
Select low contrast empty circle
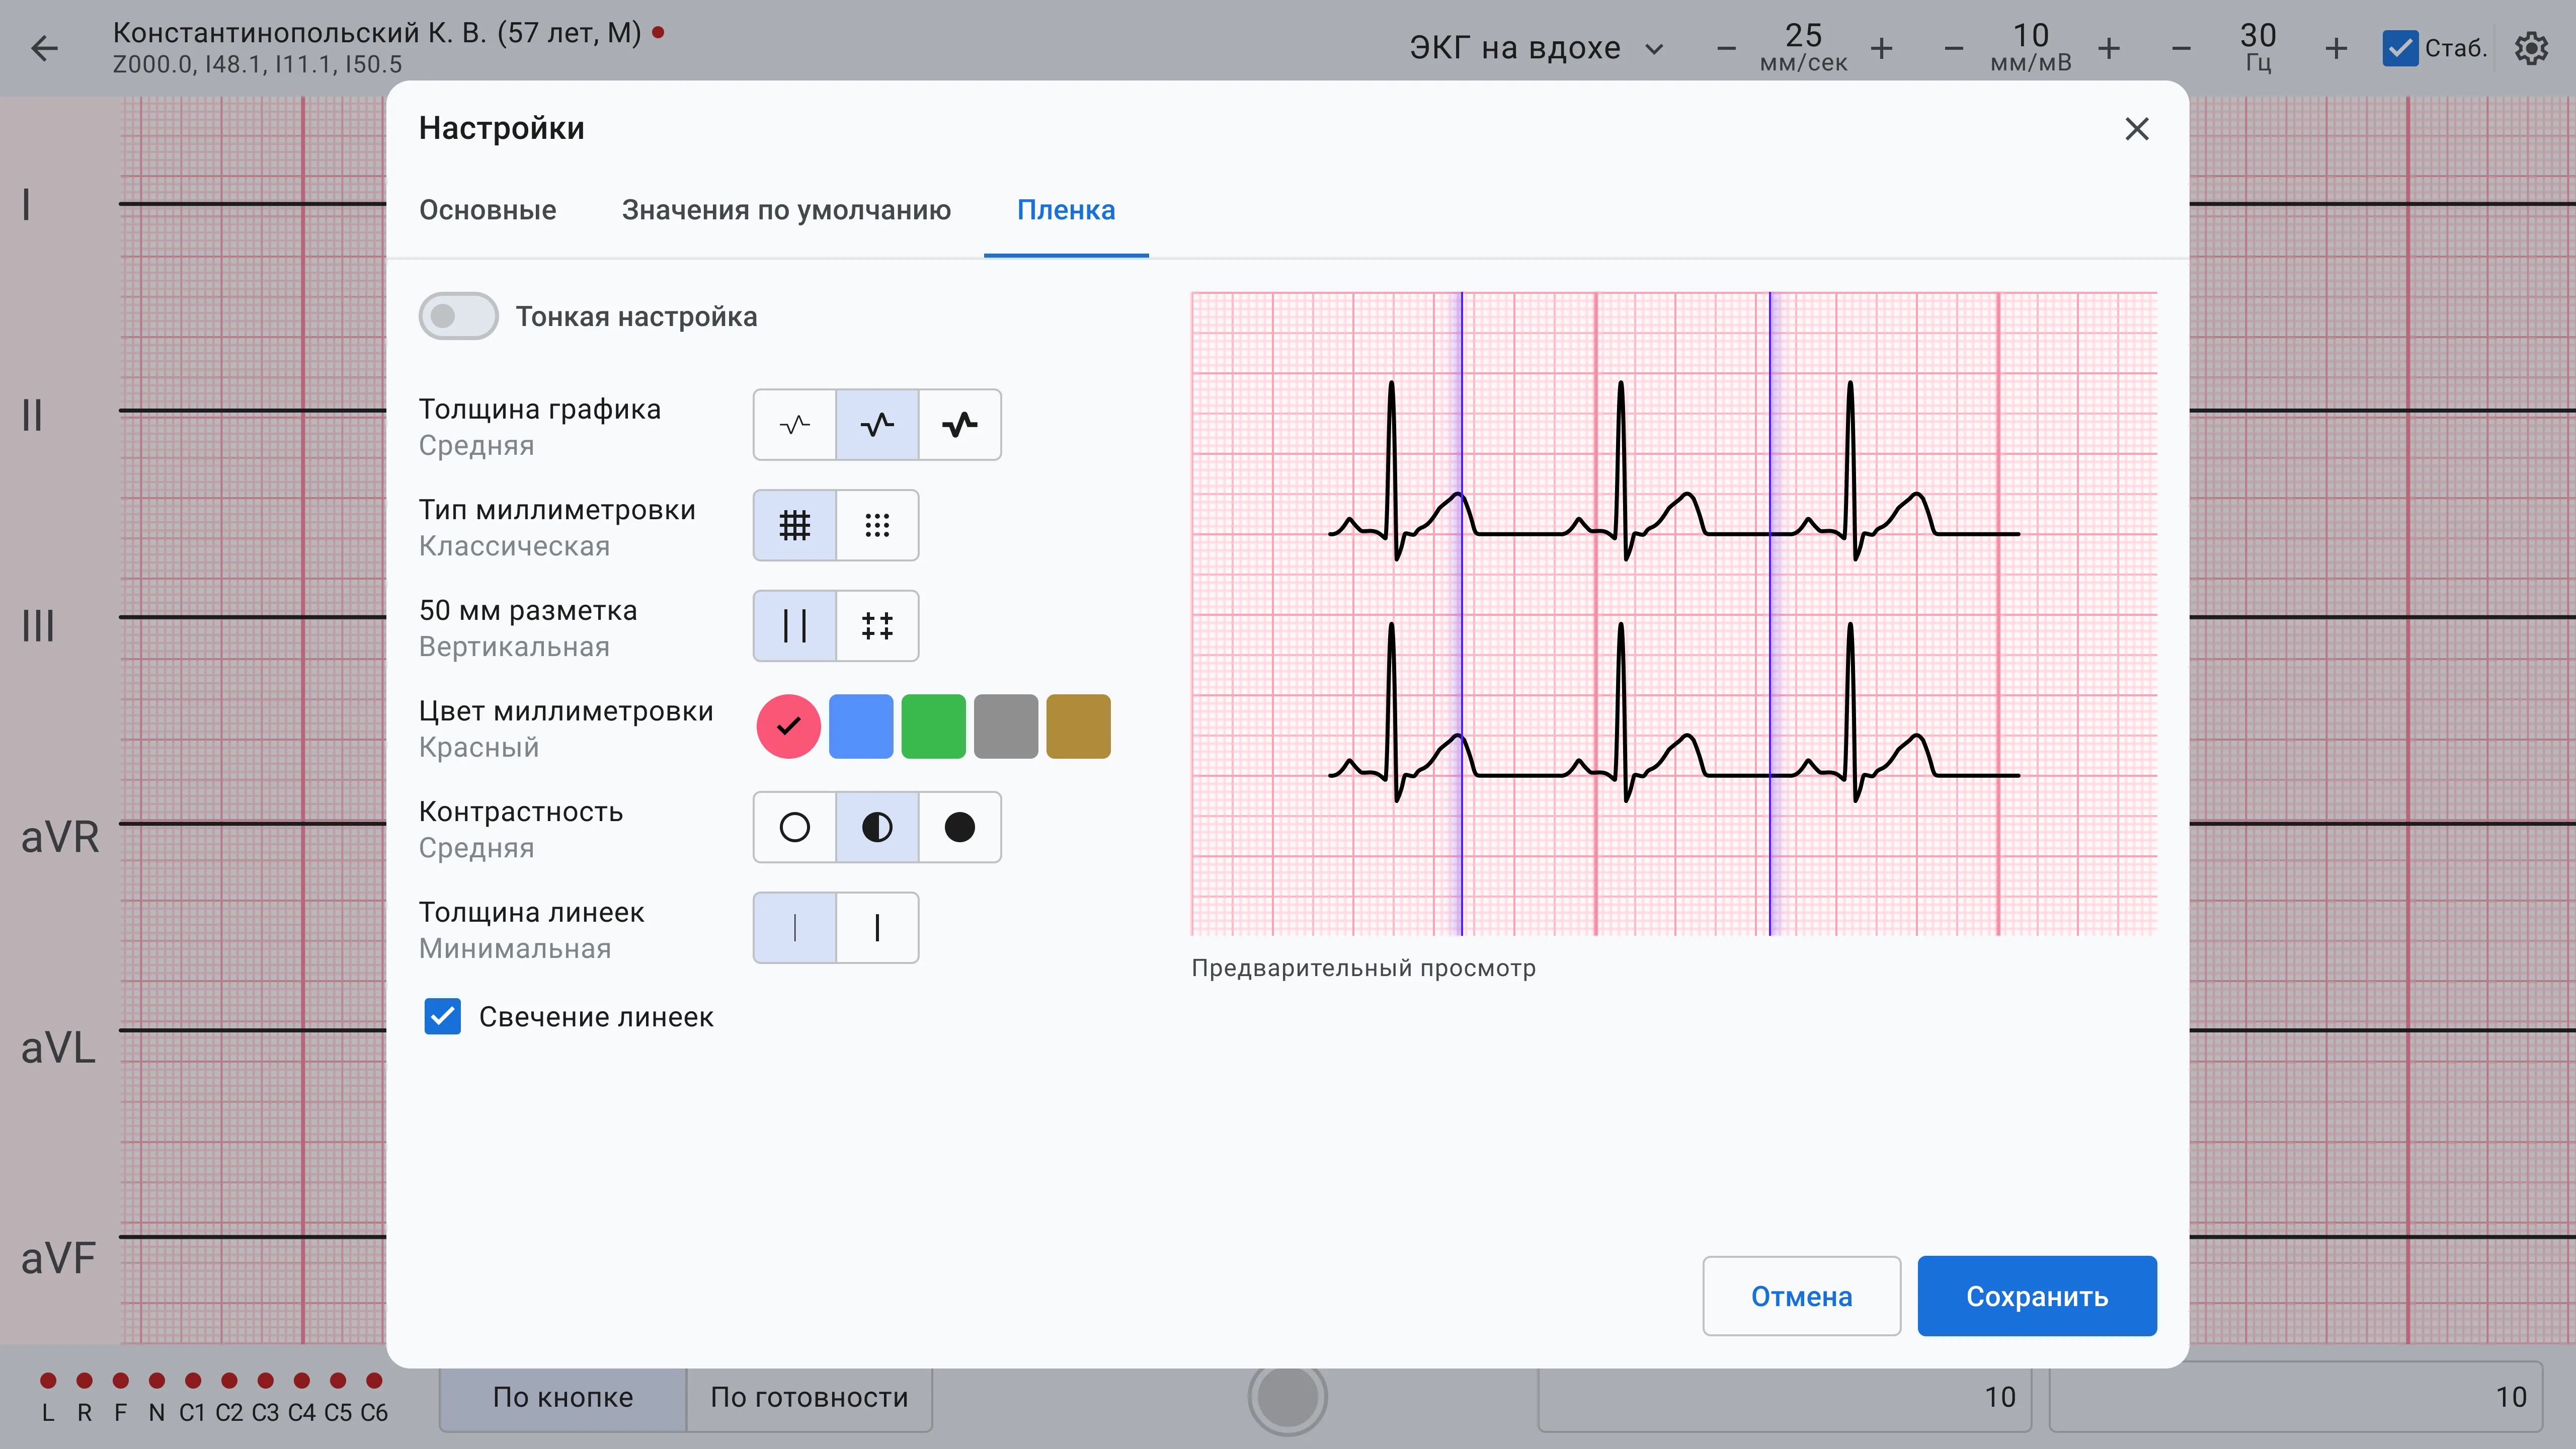[x=795, y=827]
